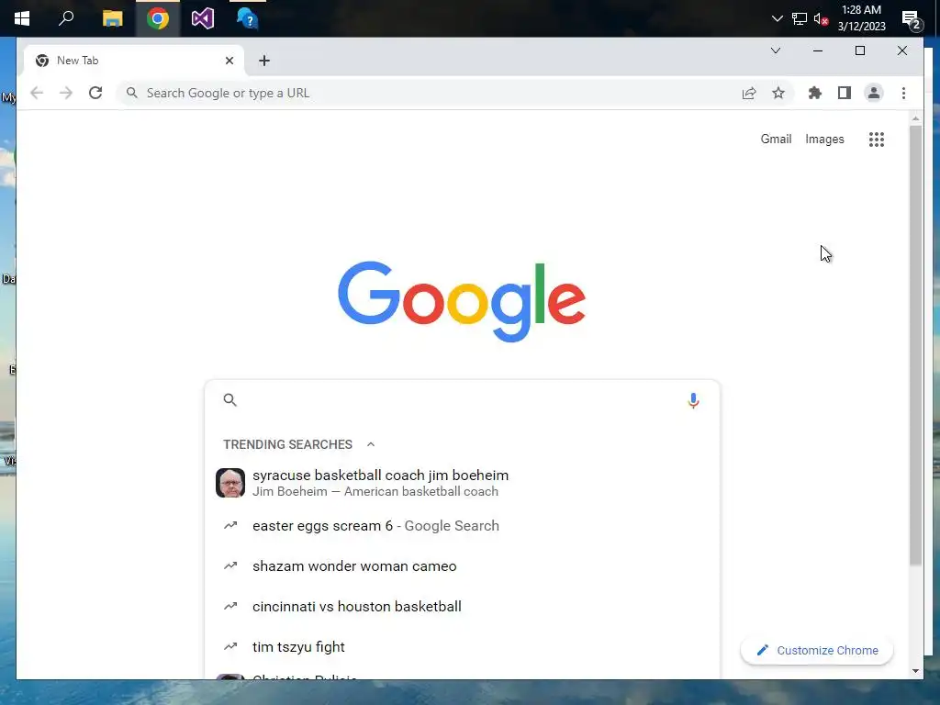Open the Extensions puzzle icon
The width and height of the screenshot is (940, 705).
pos(815,93)
